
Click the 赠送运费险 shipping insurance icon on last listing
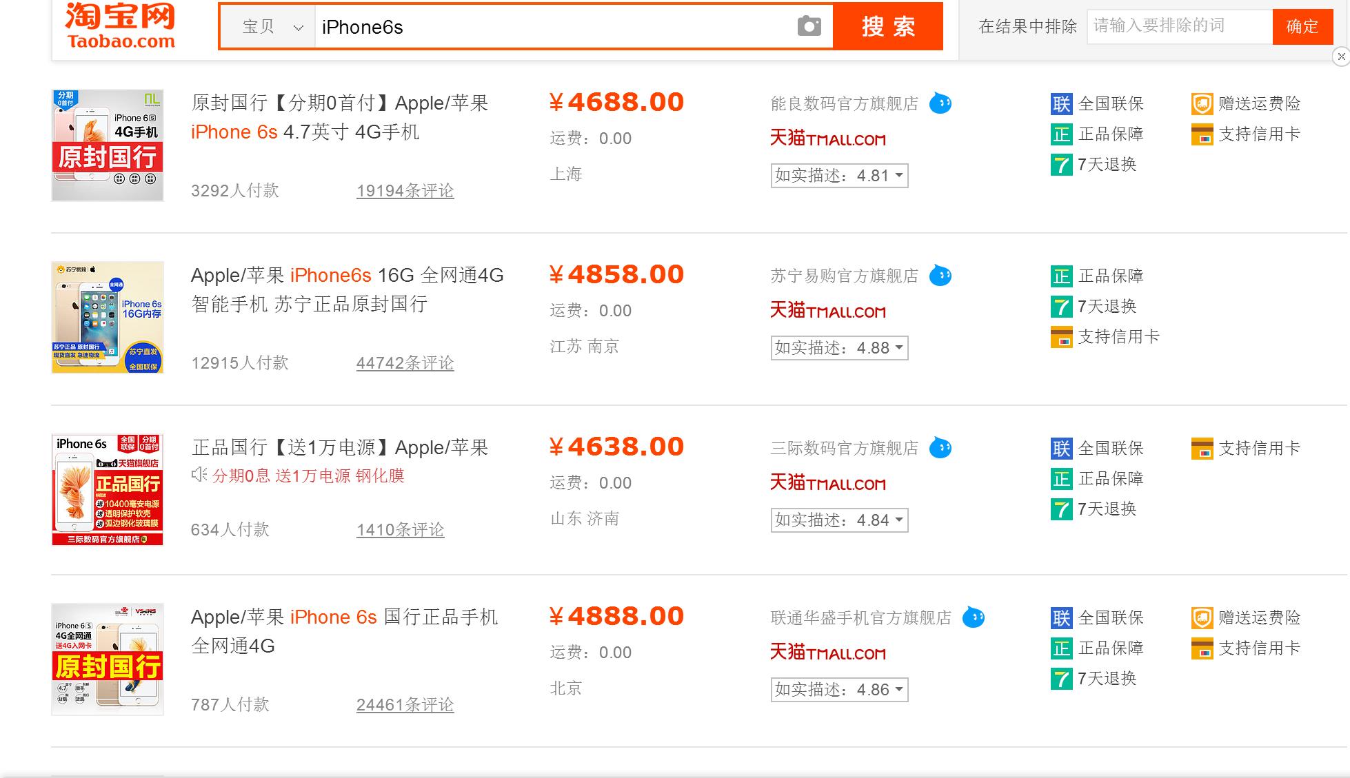[1201, 618]
